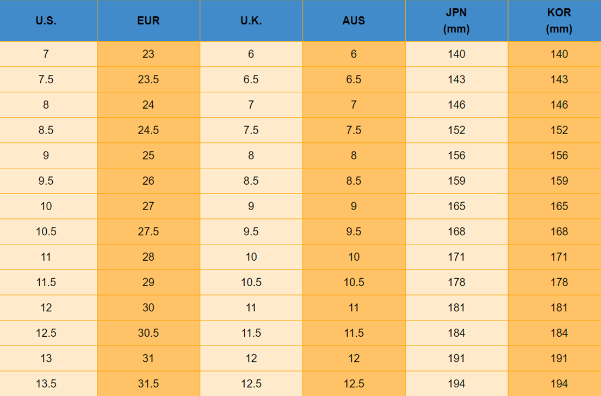Select the 178 cell in JPN column
This screenshot has height=396, width=601.
(456, 282)
